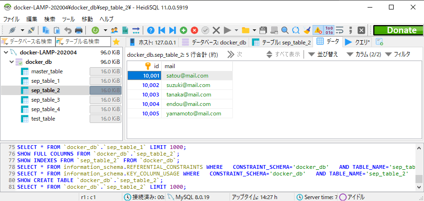Collapse the docker-LAMP-202004 tree node
Screen dimensions: 424x201
[6, 52]
